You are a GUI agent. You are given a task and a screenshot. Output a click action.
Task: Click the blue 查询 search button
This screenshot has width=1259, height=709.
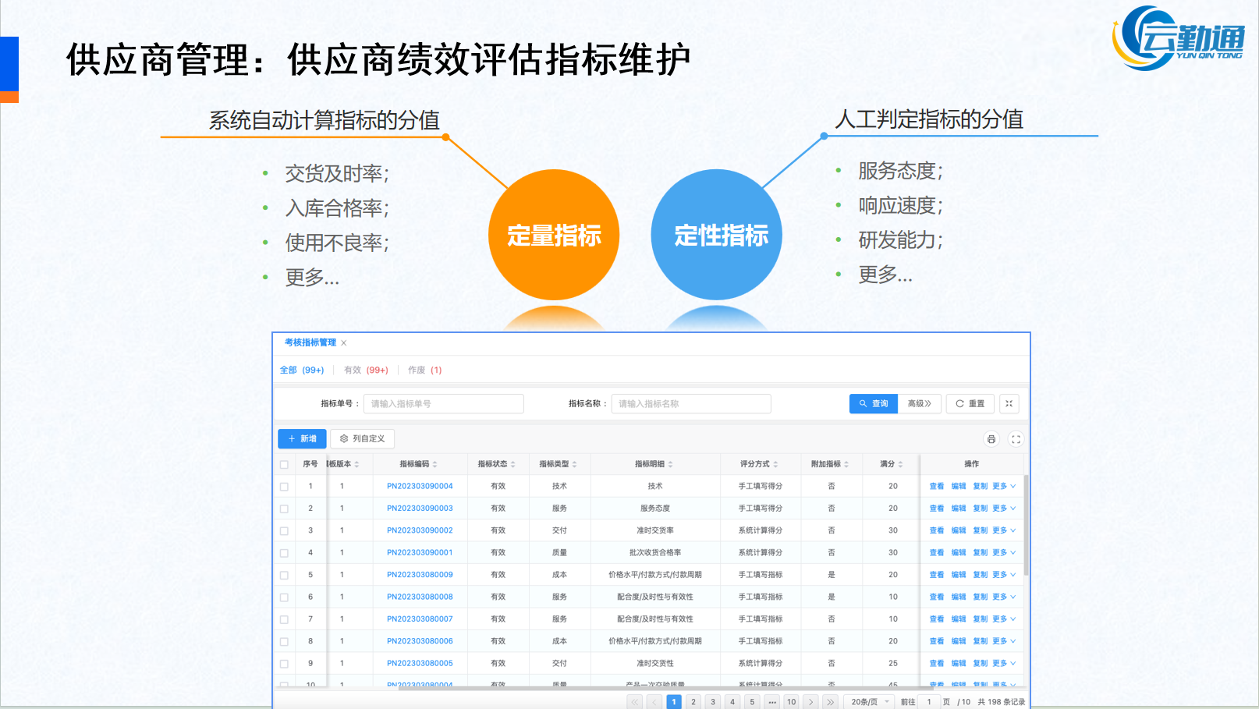(x=874, y=403)
